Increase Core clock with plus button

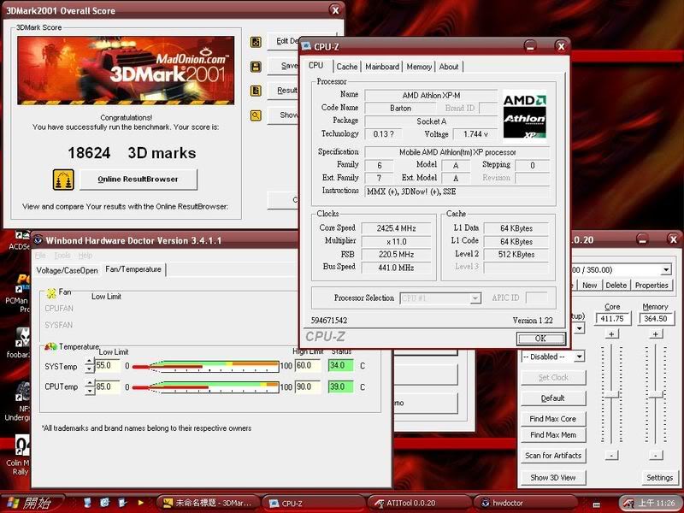[611, 334]
